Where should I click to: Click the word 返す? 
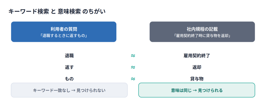click(69, 67)
